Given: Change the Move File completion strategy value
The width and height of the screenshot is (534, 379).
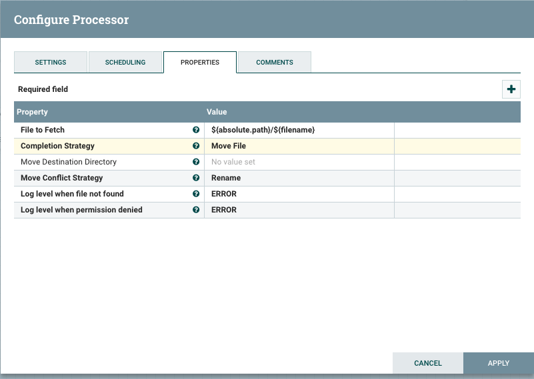Looking at the screenshot, I should 299,146.
